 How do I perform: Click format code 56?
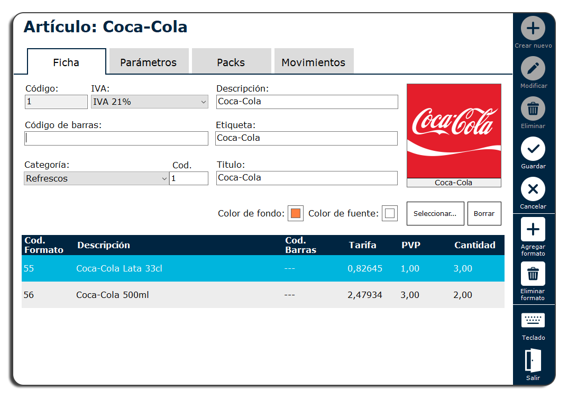(x=29, y=295)
